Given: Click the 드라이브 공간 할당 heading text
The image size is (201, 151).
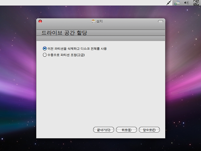Looking at the screenshot, I should 64,33.
